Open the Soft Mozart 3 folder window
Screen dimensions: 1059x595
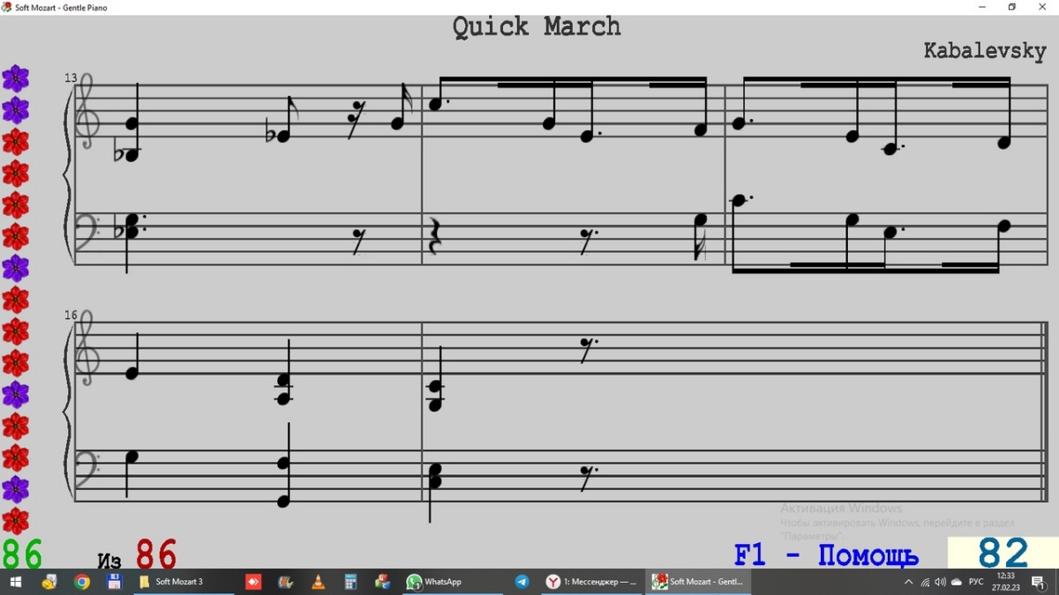click(x=184, y=582)
